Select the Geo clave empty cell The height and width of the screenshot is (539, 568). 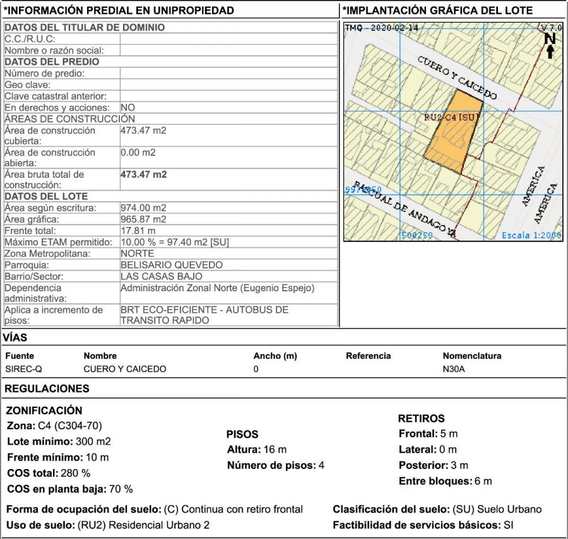coord(228,84)
